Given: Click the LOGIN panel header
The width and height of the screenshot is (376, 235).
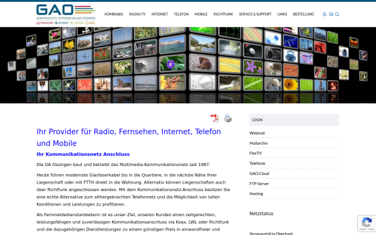Looking at the screenshot, I should (294, 120).
